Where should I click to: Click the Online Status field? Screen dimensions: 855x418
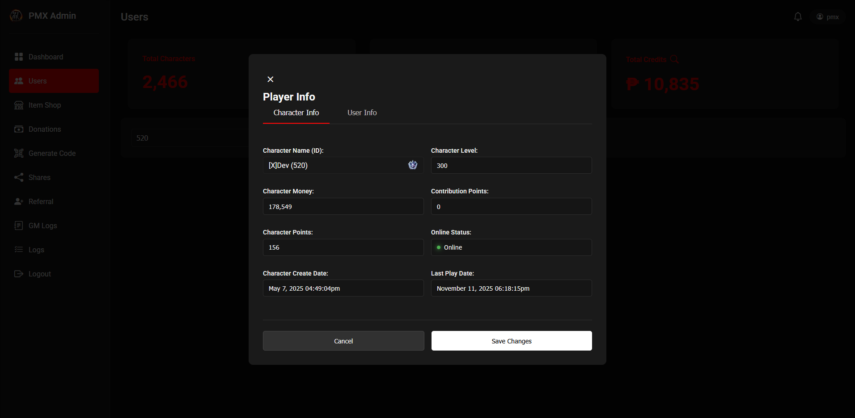coord(511,247)
